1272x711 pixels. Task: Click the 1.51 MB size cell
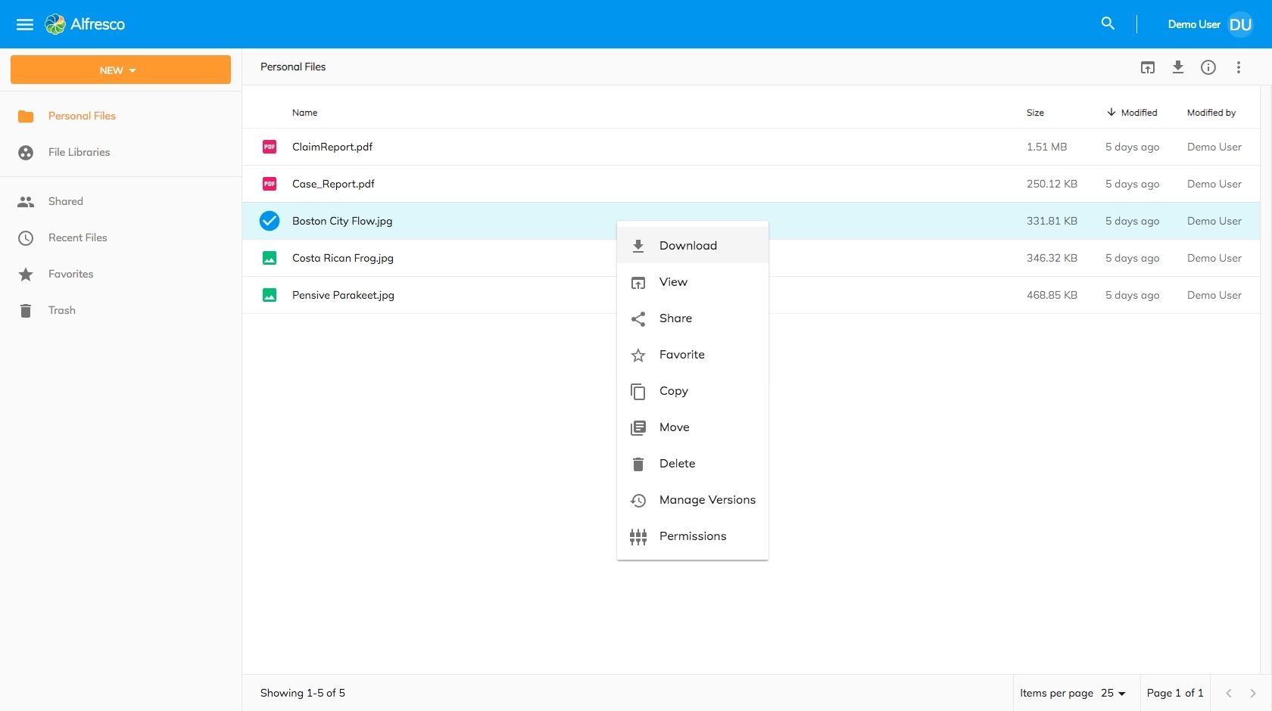(x=1046, y=147)
